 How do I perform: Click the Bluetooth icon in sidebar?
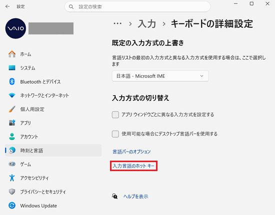click(12, 81)
